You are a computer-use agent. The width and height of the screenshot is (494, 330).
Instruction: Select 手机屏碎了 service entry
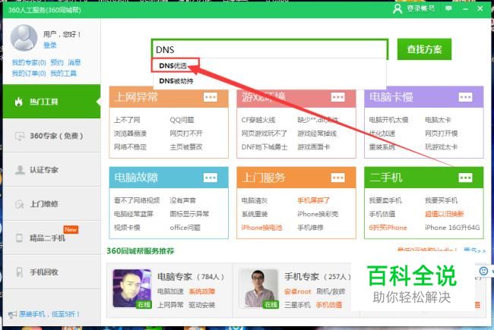[x=313, y=200]
